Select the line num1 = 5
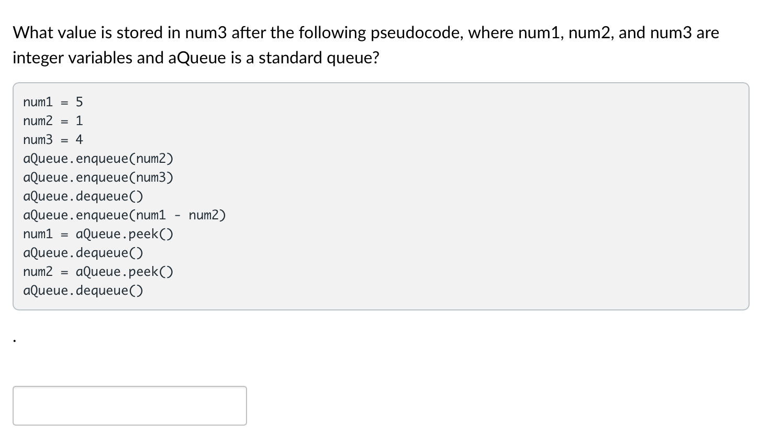Viewport: 759px width, 445px height. pyautogui.click(x=52, y=102)
